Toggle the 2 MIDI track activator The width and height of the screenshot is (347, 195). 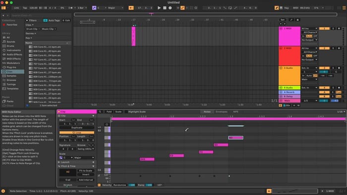pyautogui.click(x=324, y=48)
